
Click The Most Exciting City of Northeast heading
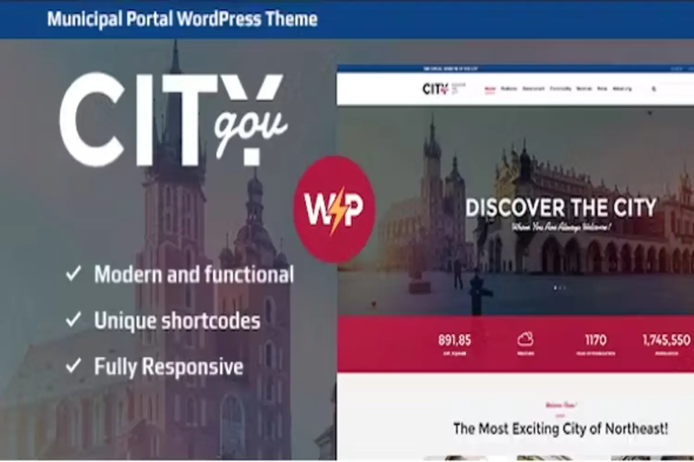pyautogui.click(x=560, y=429)
